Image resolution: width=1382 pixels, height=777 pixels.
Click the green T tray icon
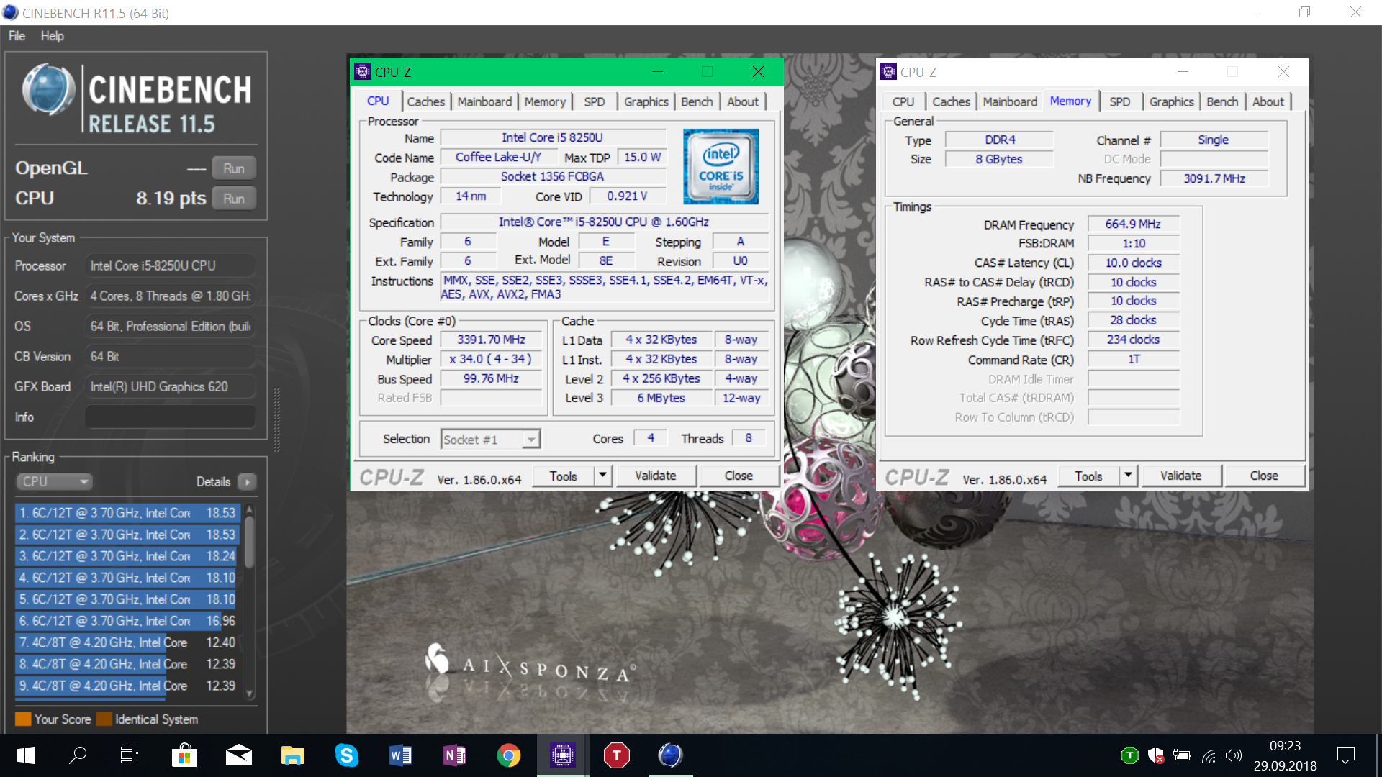click(1129, 755)
